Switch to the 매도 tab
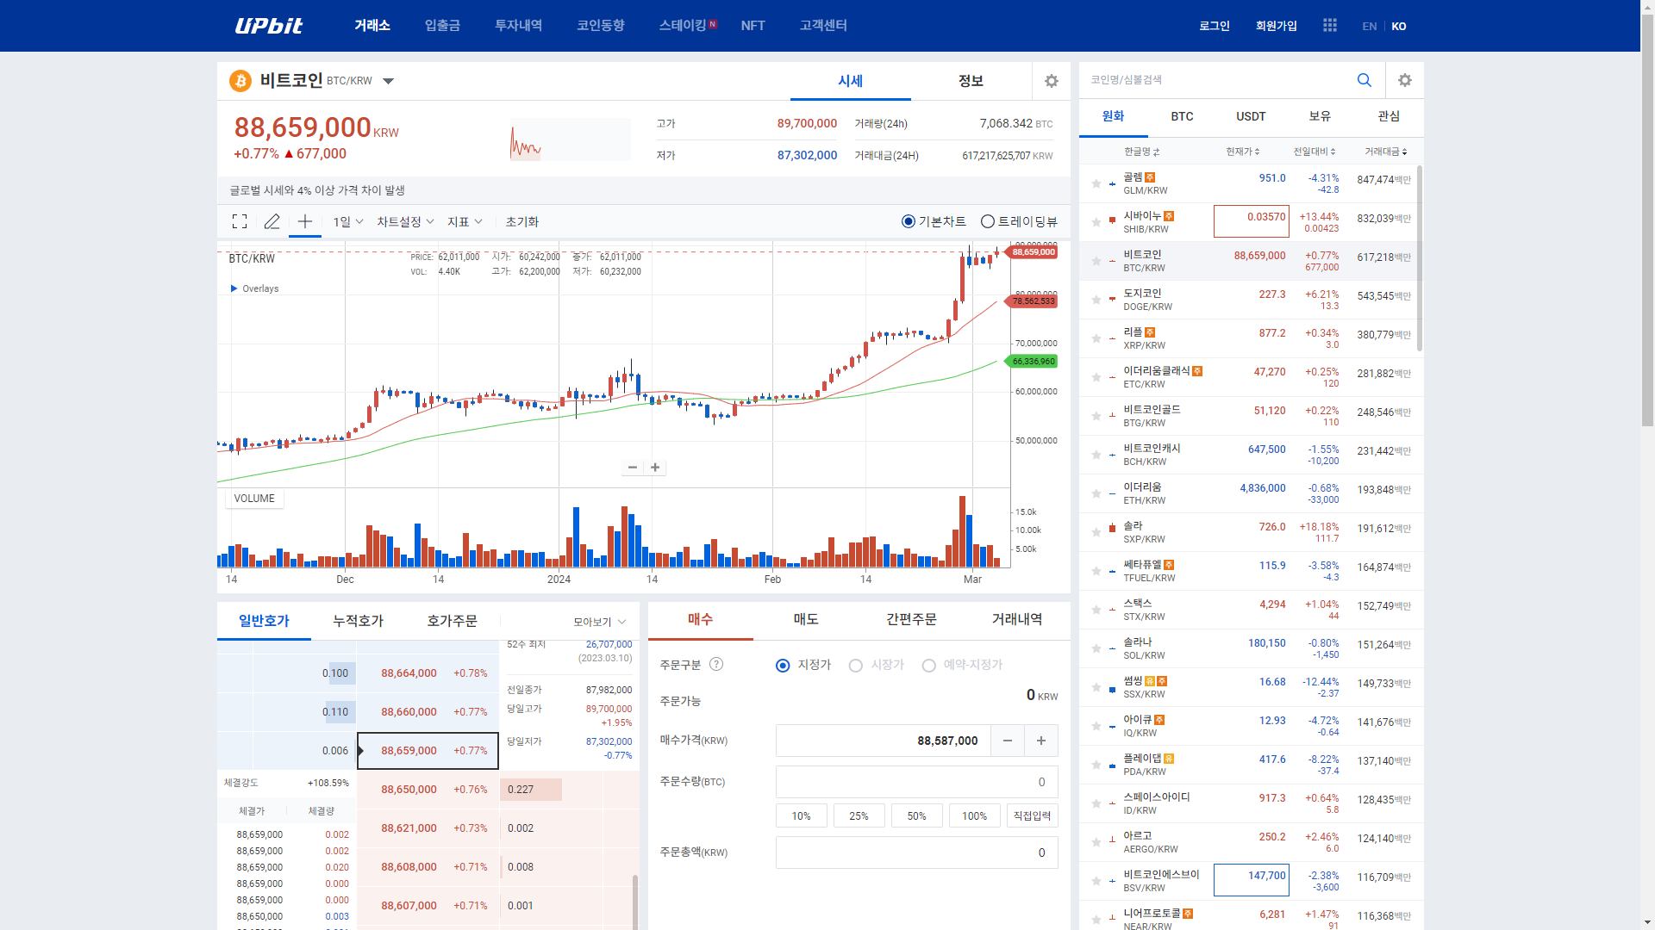This screenshot has width=1655, height=930. [805, 619]
